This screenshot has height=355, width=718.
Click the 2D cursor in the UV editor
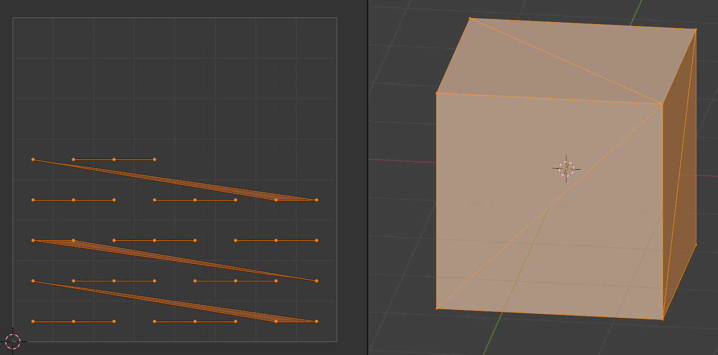13,342
